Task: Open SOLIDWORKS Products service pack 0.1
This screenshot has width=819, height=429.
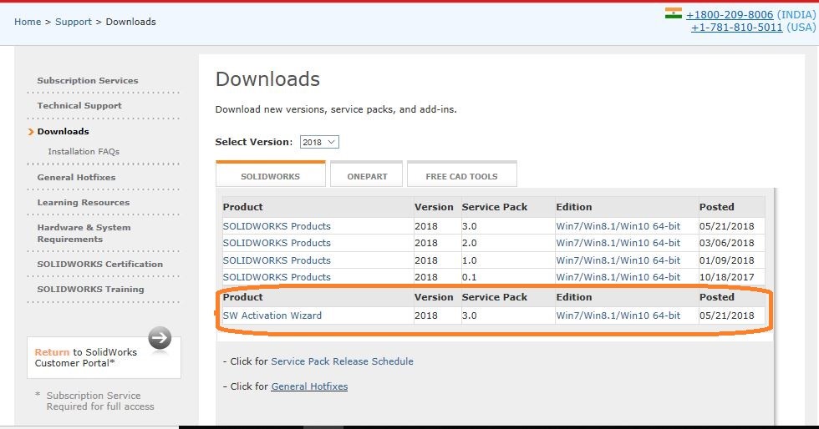Action: (277, 276)
